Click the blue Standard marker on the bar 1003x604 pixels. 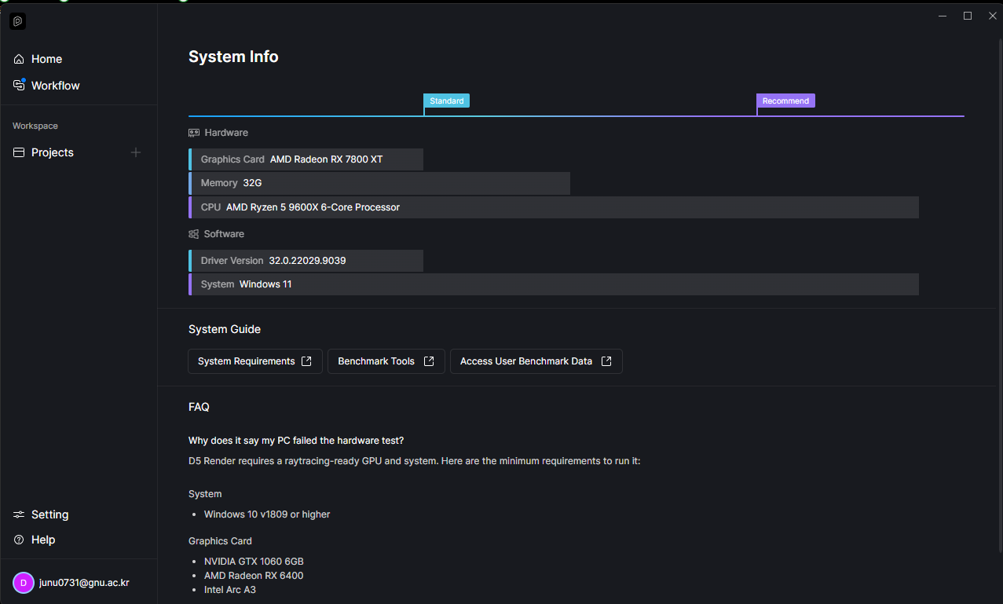pos(446,101)
